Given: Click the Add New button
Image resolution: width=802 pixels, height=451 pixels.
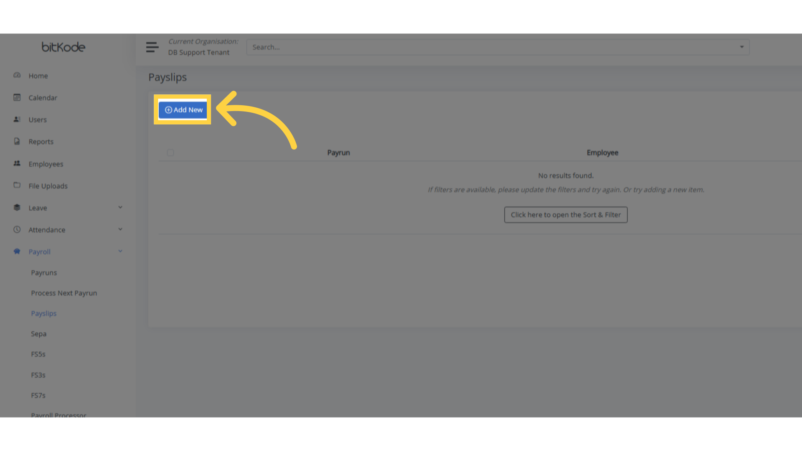Looking at the screenshot, I should click(183, 109).
